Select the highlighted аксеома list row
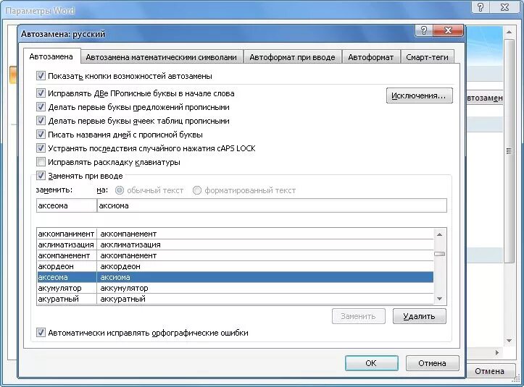The height and width of the screenshot is (387, 524). [x=236, y=277]
